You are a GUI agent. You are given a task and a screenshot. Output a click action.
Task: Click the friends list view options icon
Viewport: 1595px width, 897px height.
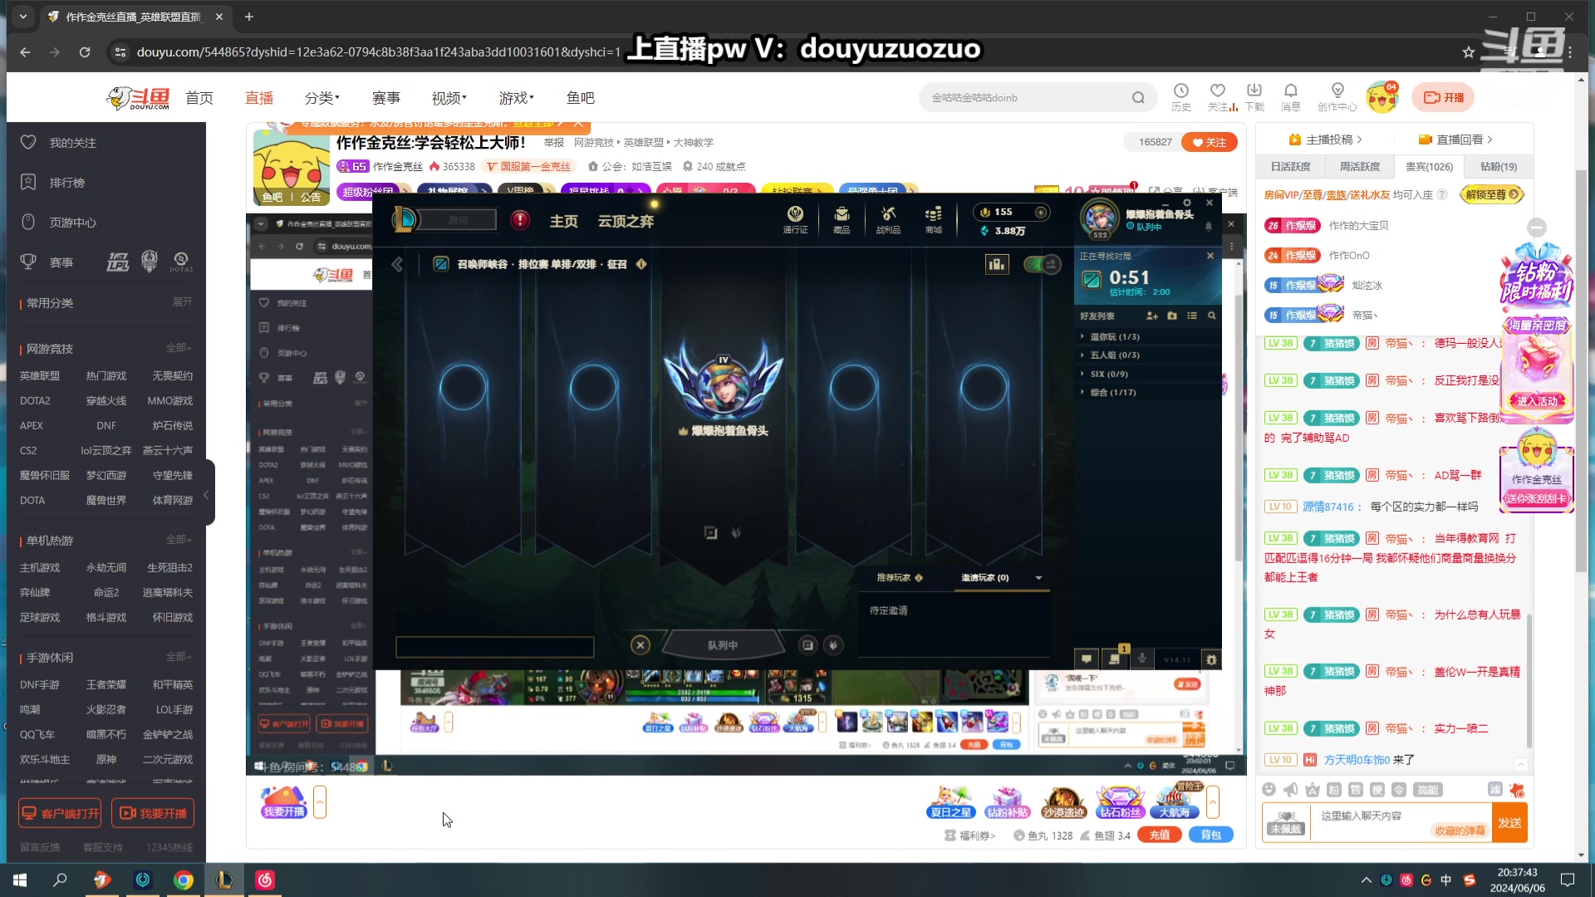click(1192, 316)
